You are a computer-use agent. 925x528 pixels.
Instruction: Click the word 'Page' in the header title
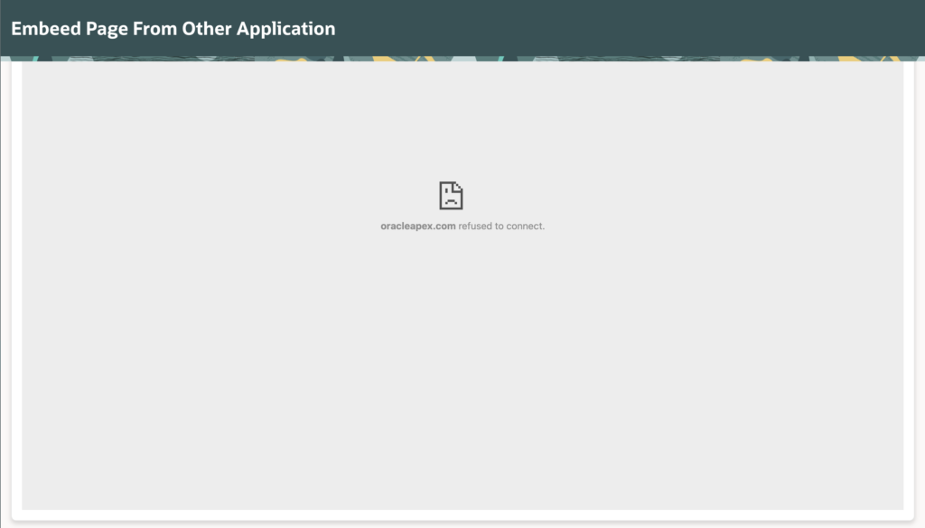[x=107, y=28]
